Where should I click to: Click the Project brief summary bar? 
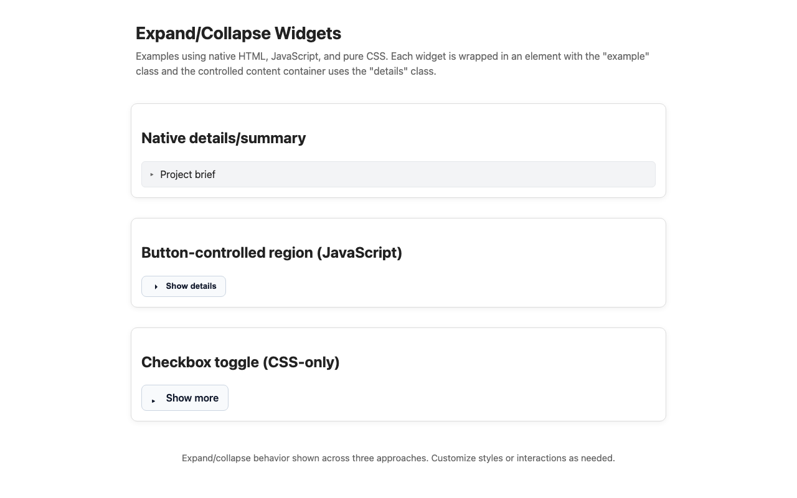pyautogui.click(x=398, y=174)
